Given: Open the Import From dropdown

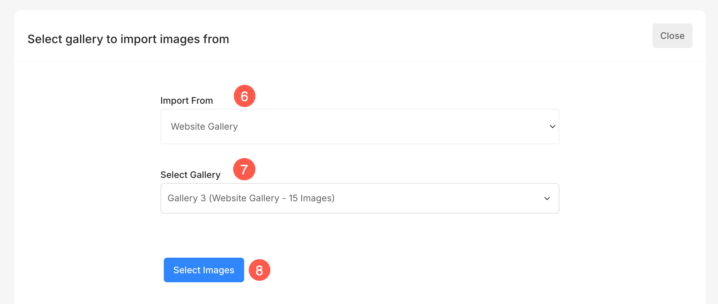Looking at the screenshot, I should [360, 126].
